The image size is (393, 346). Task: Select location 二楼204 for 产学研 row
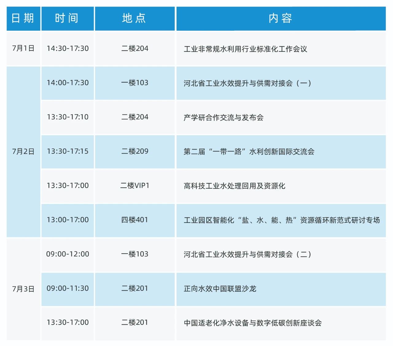tap(135, 117)
